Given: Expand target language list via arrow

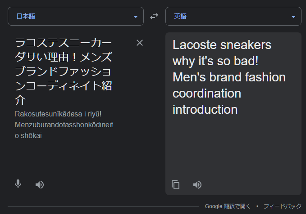Looking at the screenshot, I should (x=293, y=17).
